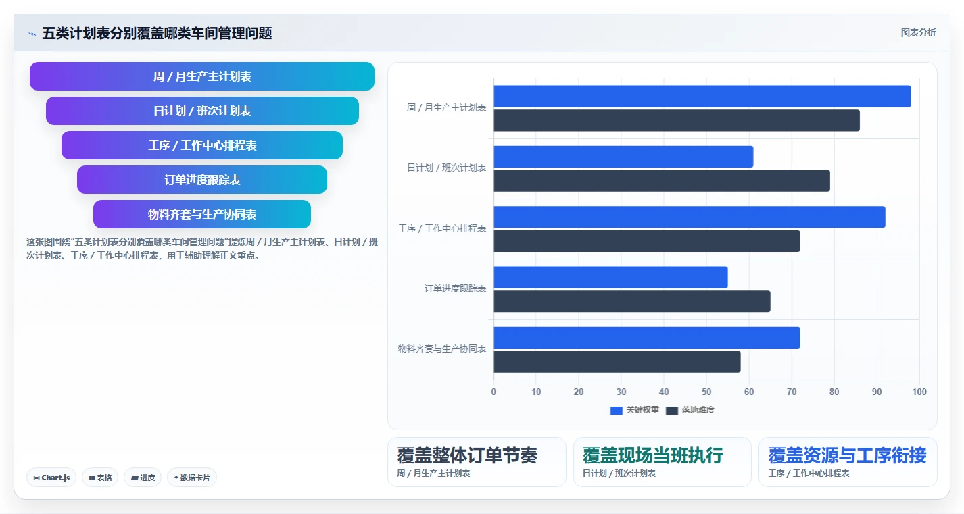Image resolution: width=964 pixels, height=514 pixels.
Task: Click the 周 / 月生产主计划表 subtitle in first card
Action: pyautogui.click(x=433, y=473)
